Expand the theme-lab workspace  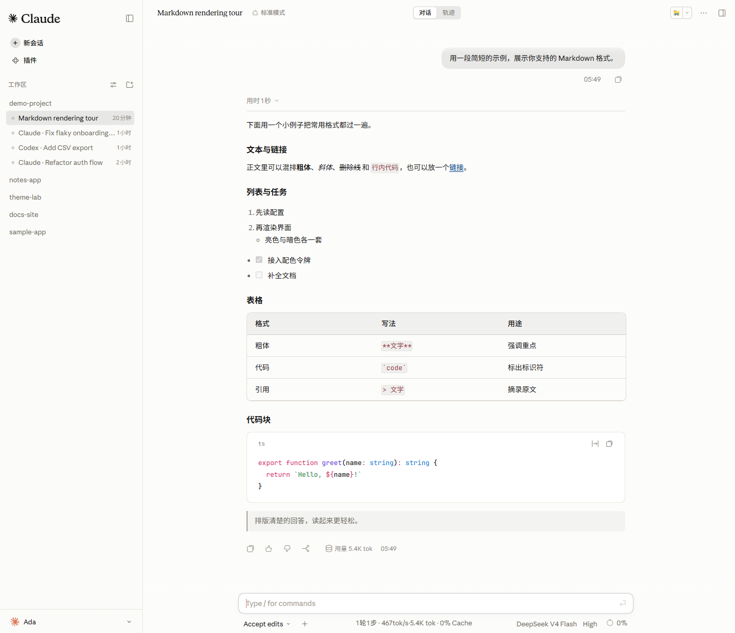(x=25, y=197)
